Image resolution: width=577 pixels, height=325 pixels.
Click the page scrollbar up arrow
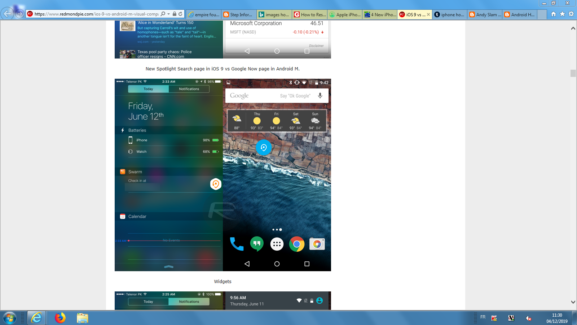point(573,28)
